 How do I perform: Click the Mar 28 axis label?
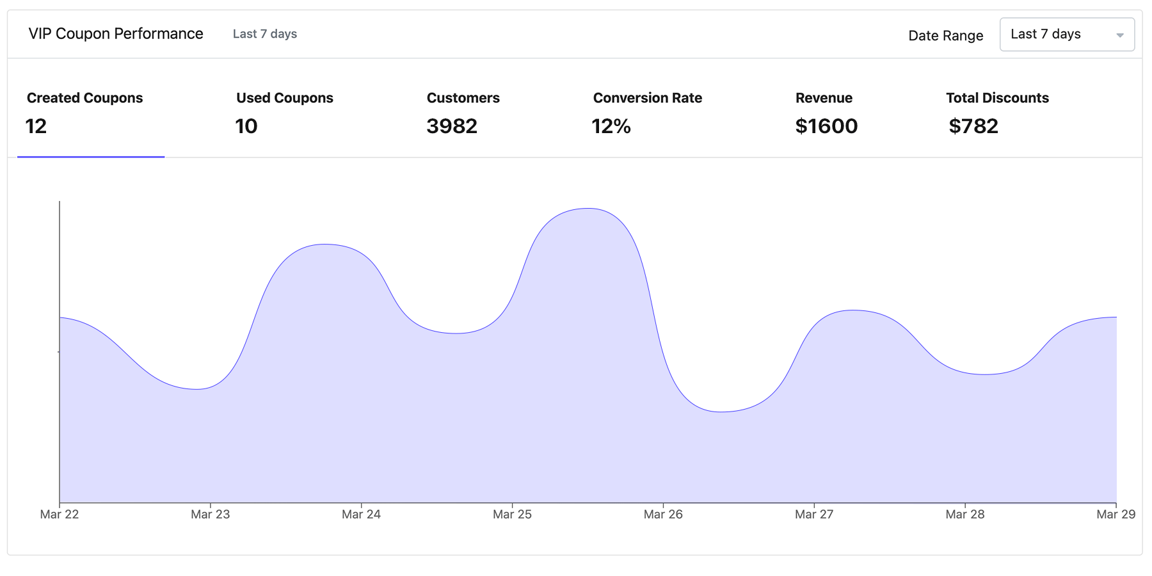point(965,515)
